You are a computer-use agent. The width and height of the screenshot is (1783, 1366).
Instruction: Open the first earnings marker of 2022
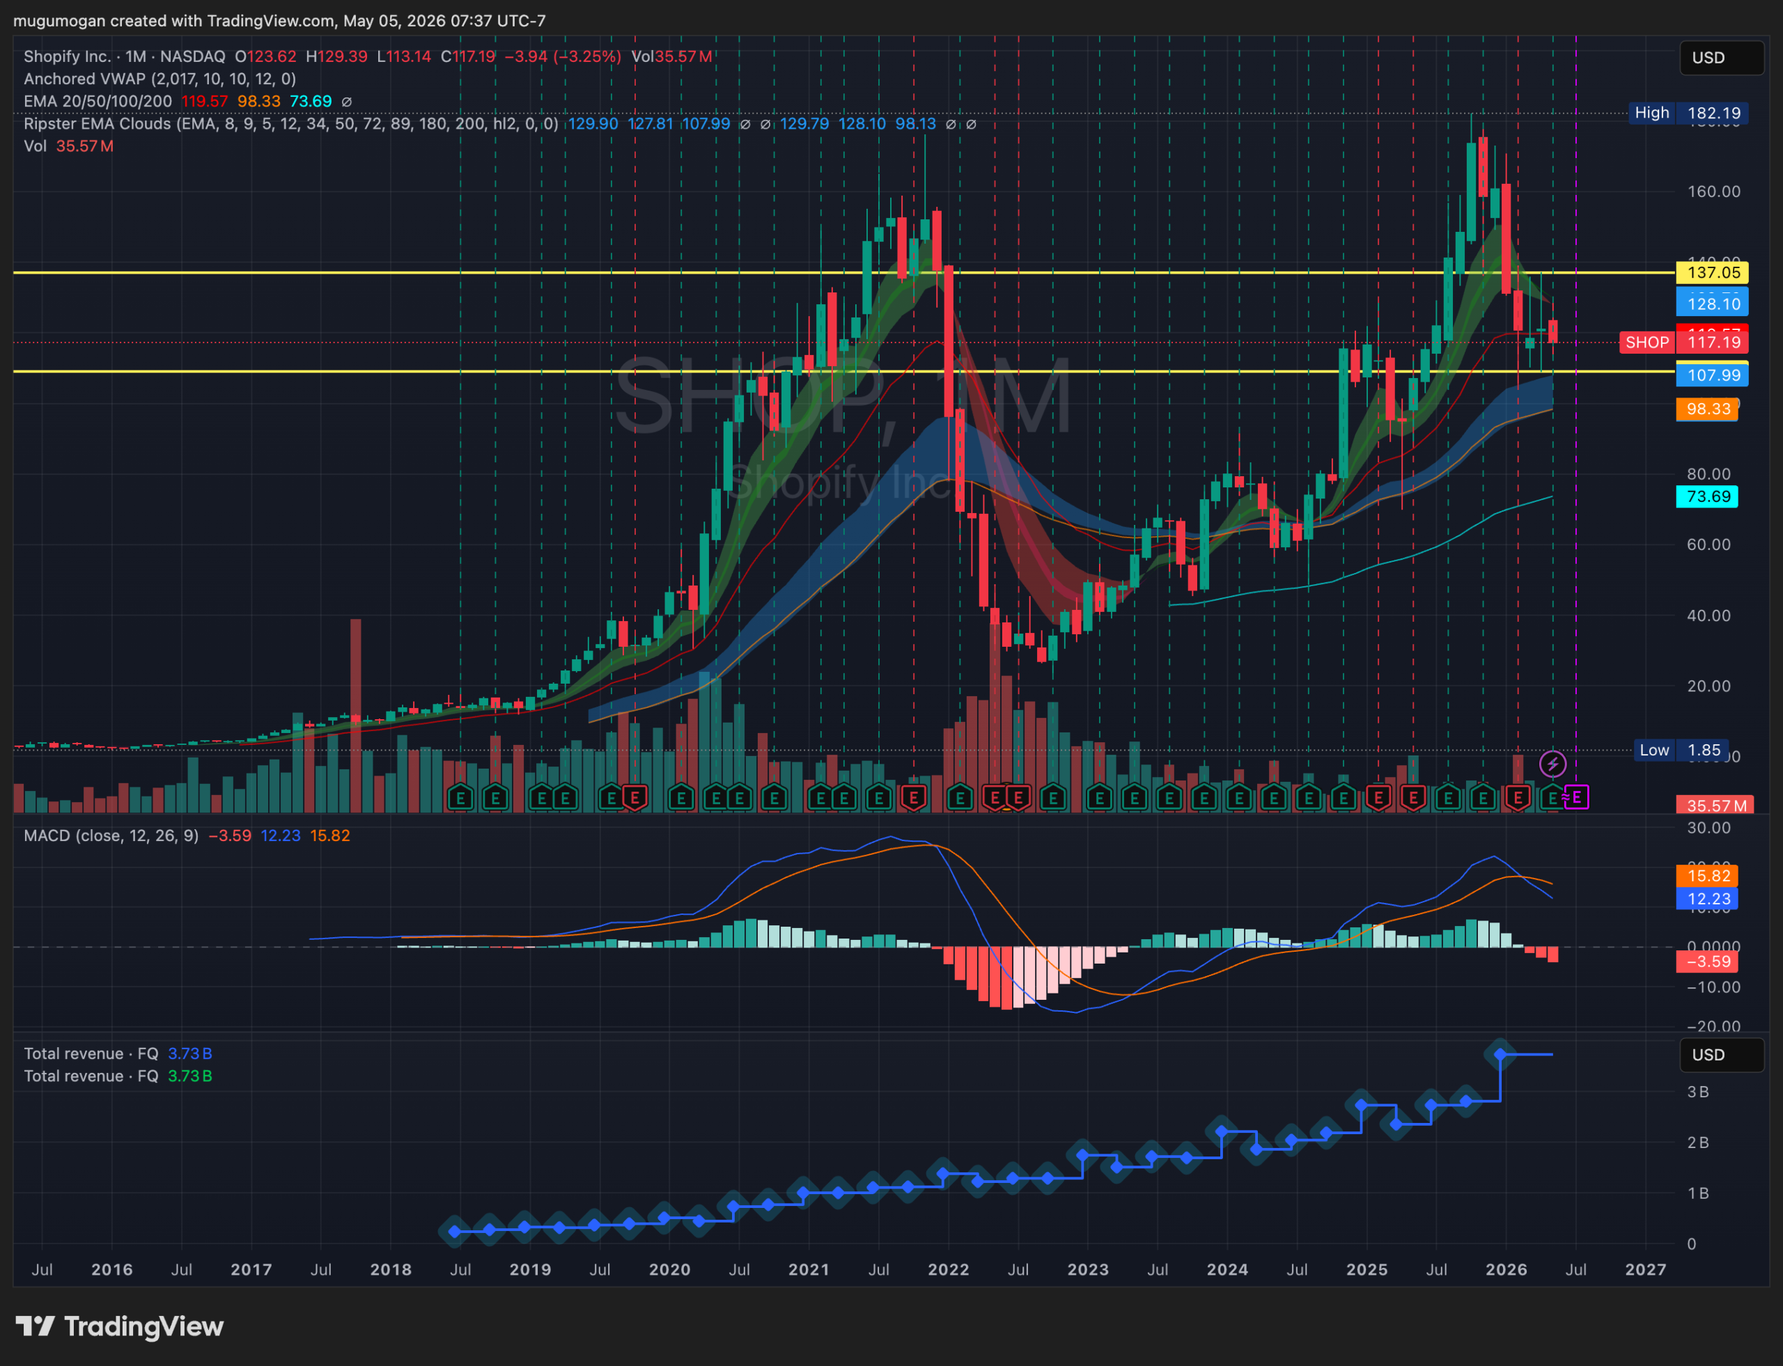(960, 798)
